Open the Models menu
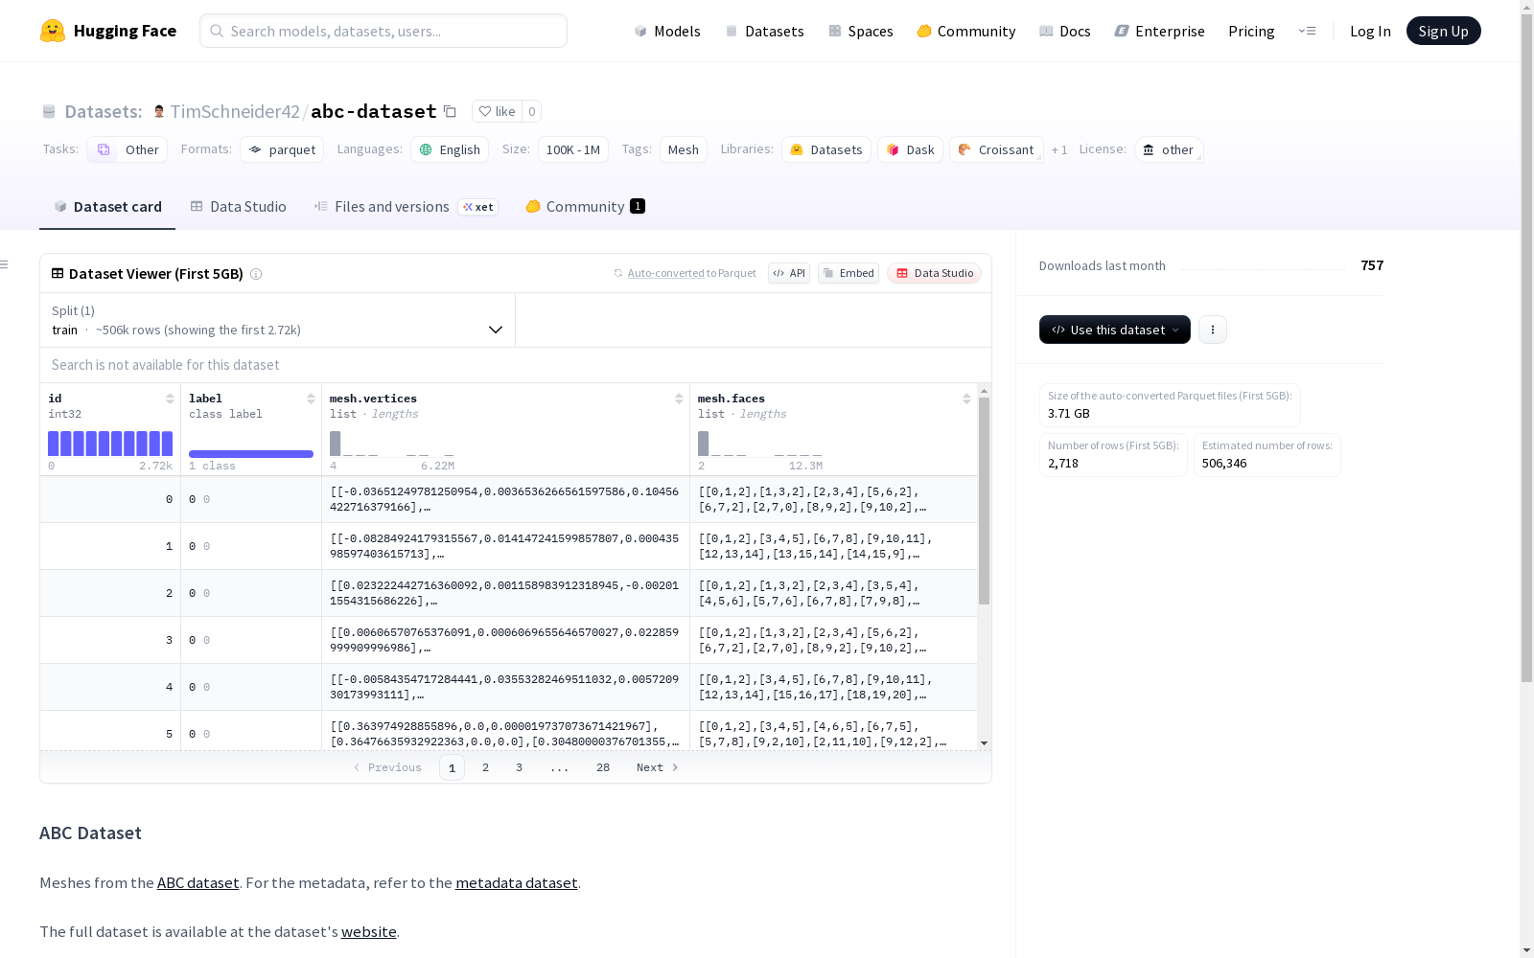 (667, 31)
